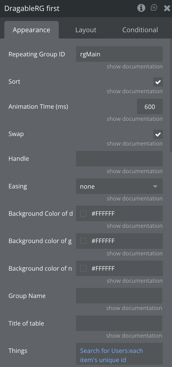Open the Conditional tab
The height and width of the screenshot is (367, 172).
pyautogui.click(x=140, y=30)
